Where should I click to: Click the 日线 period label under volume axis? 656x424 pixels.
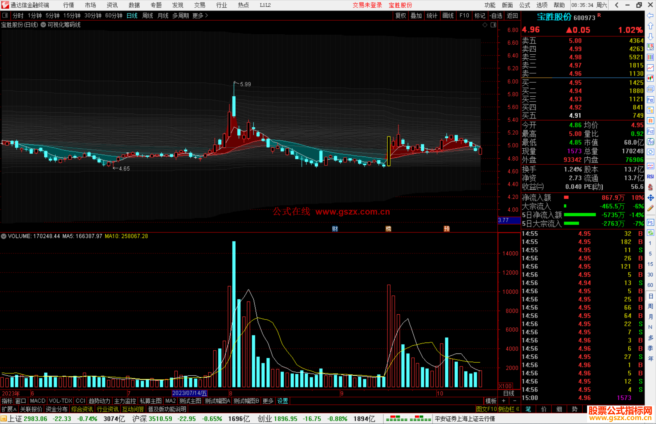tap(509, 393)
